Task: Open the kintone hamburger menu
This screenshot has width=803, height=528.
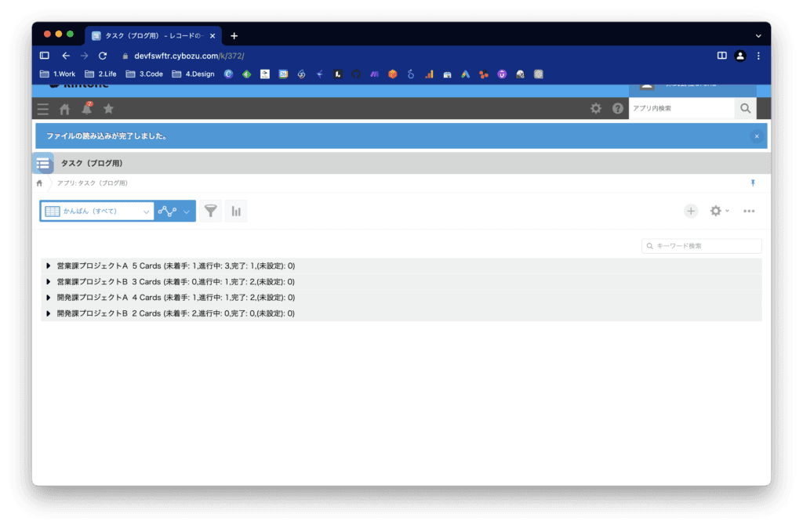Action: [x=43, y=108]
